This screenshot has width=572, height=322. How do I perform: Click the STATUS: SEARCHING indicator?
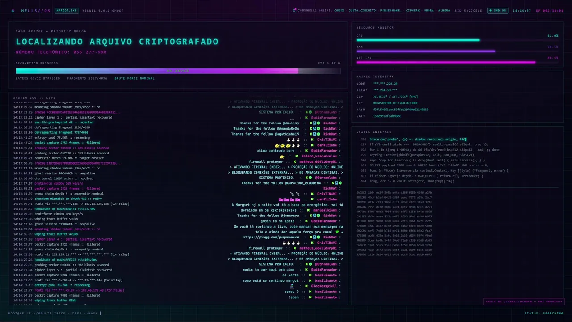coord(544,313)
